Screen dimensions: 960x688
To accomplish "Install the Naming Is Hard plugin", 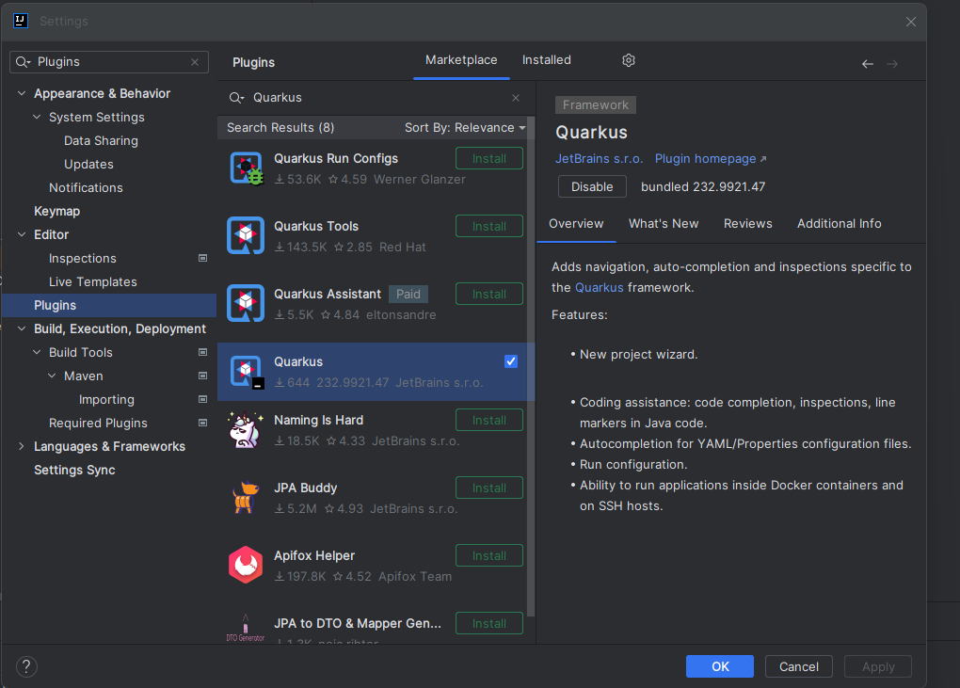I will pyautogui.click(x=489, y=421).
